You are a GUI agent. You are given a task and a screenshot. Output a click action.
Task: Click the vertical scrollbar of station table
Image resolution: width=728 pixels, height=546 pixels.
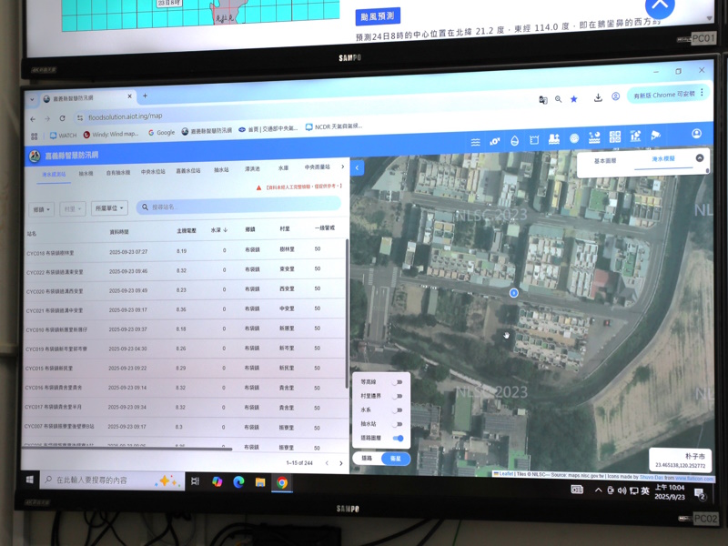347,314
